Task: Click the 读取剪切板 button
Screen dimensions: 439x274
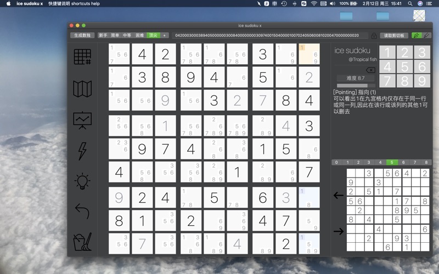Action: pyautogui.click(x=394, y=36)
